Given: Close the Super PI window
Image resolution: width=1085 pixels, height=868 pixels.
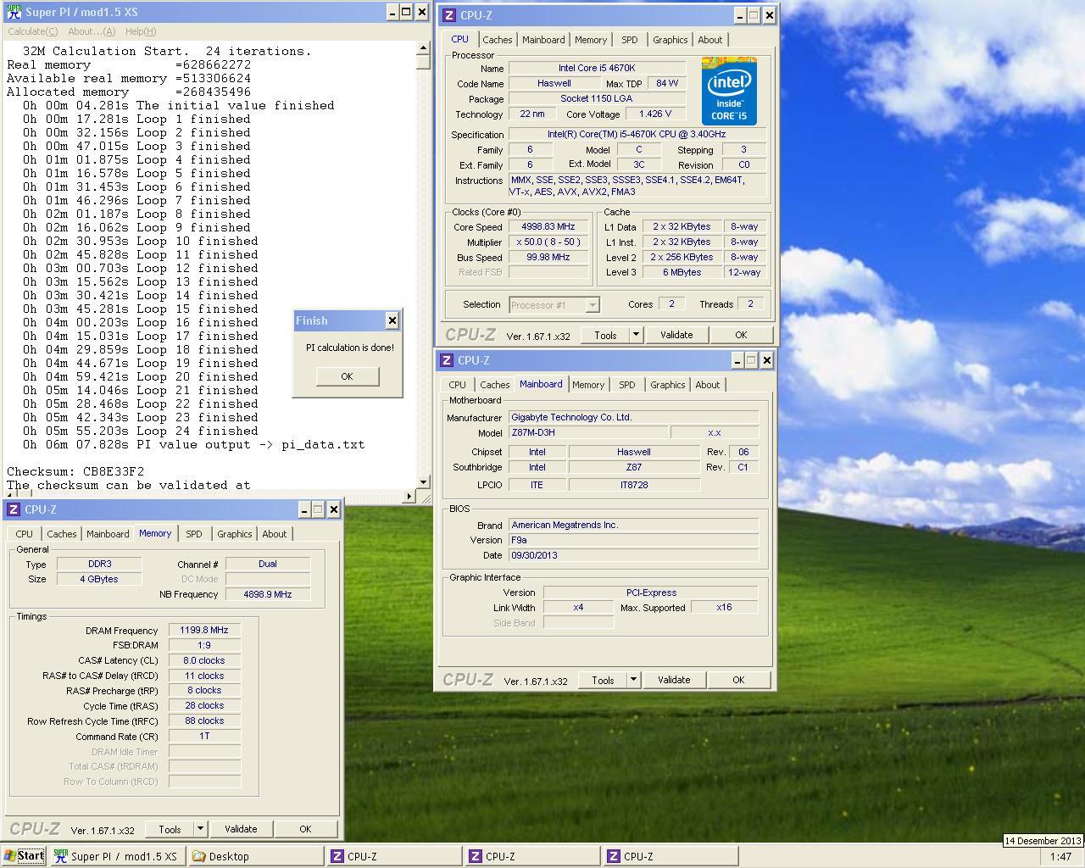Looking at the screenshot, I should (421, 12).
